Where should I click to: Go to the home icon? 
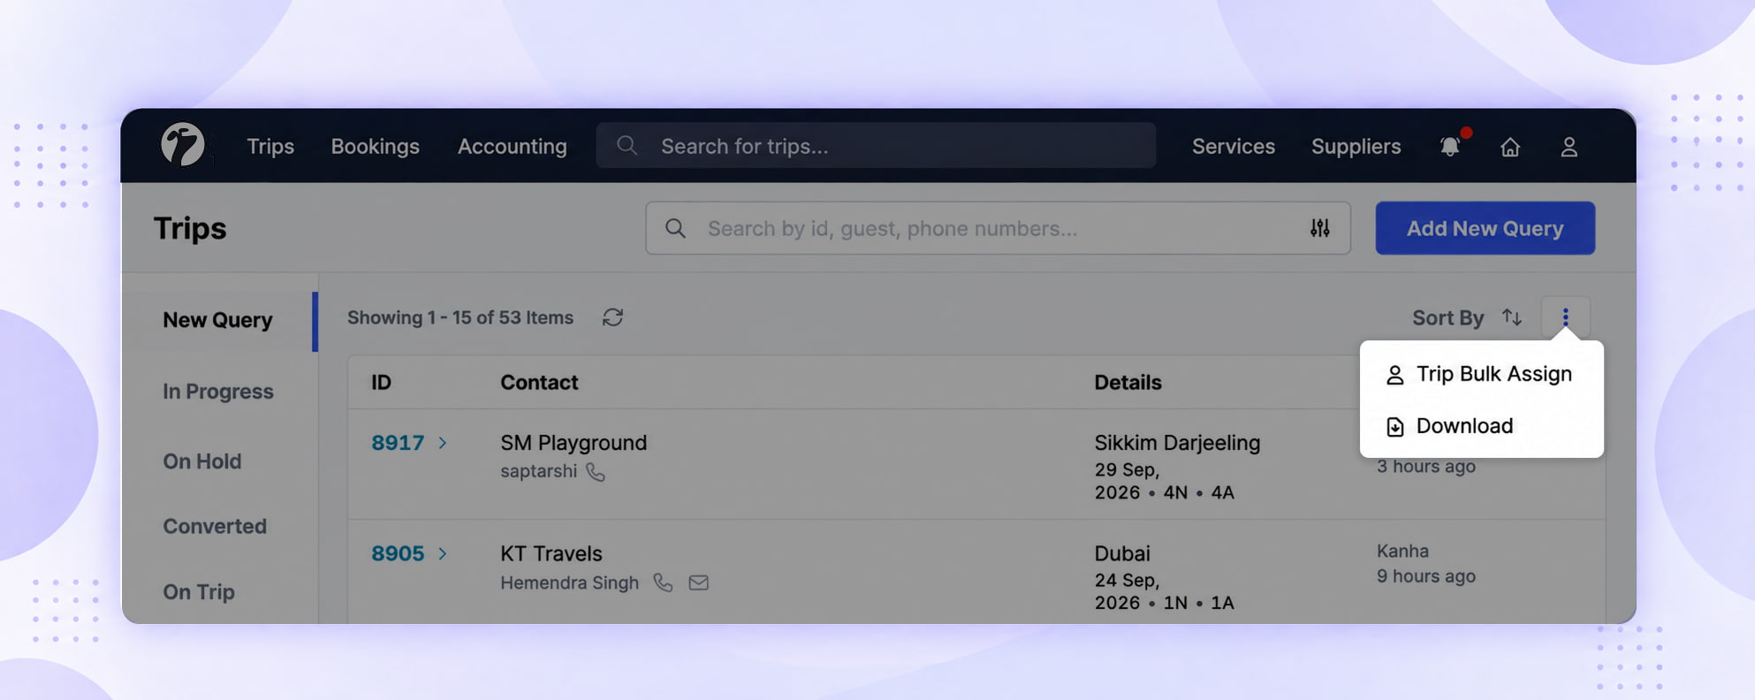coord(1510,147)
